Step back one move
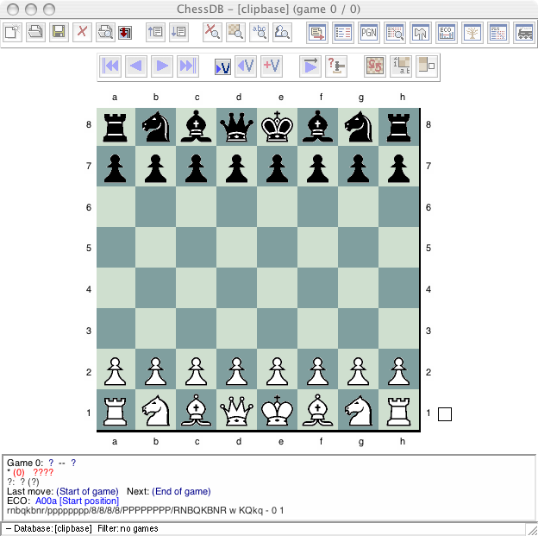Image resolution: width=538 pixels, height=536 pixels. [136, 66]
